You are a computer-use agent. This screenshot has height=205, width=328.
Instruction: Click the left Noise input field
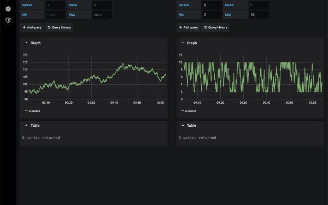pyautogui.click(x=102, y=5)
